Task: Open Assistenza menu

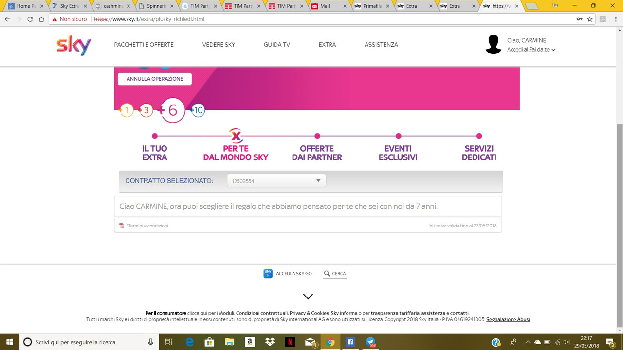Action: 381,44
